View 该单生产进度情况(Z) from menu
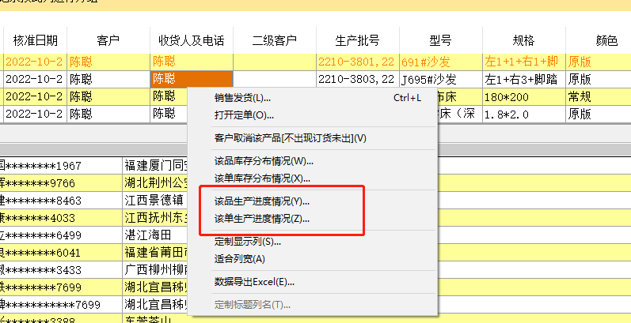The height and width of the screenshot is (323, 631). click(262, 219)
